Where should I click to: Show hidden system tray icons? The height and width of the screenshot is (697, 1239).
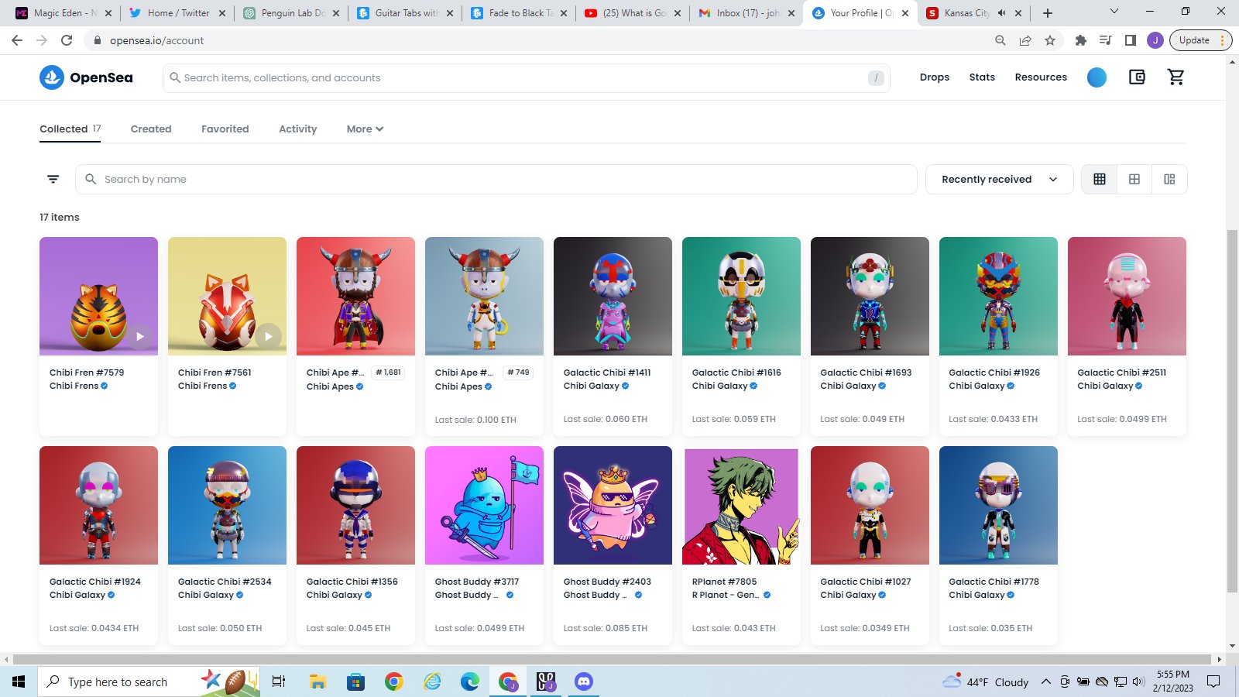(1045, 682)
